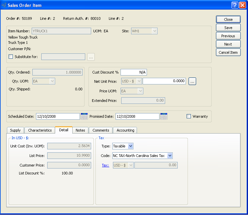Expand the Tax Type dropdown

pos(130,146)
